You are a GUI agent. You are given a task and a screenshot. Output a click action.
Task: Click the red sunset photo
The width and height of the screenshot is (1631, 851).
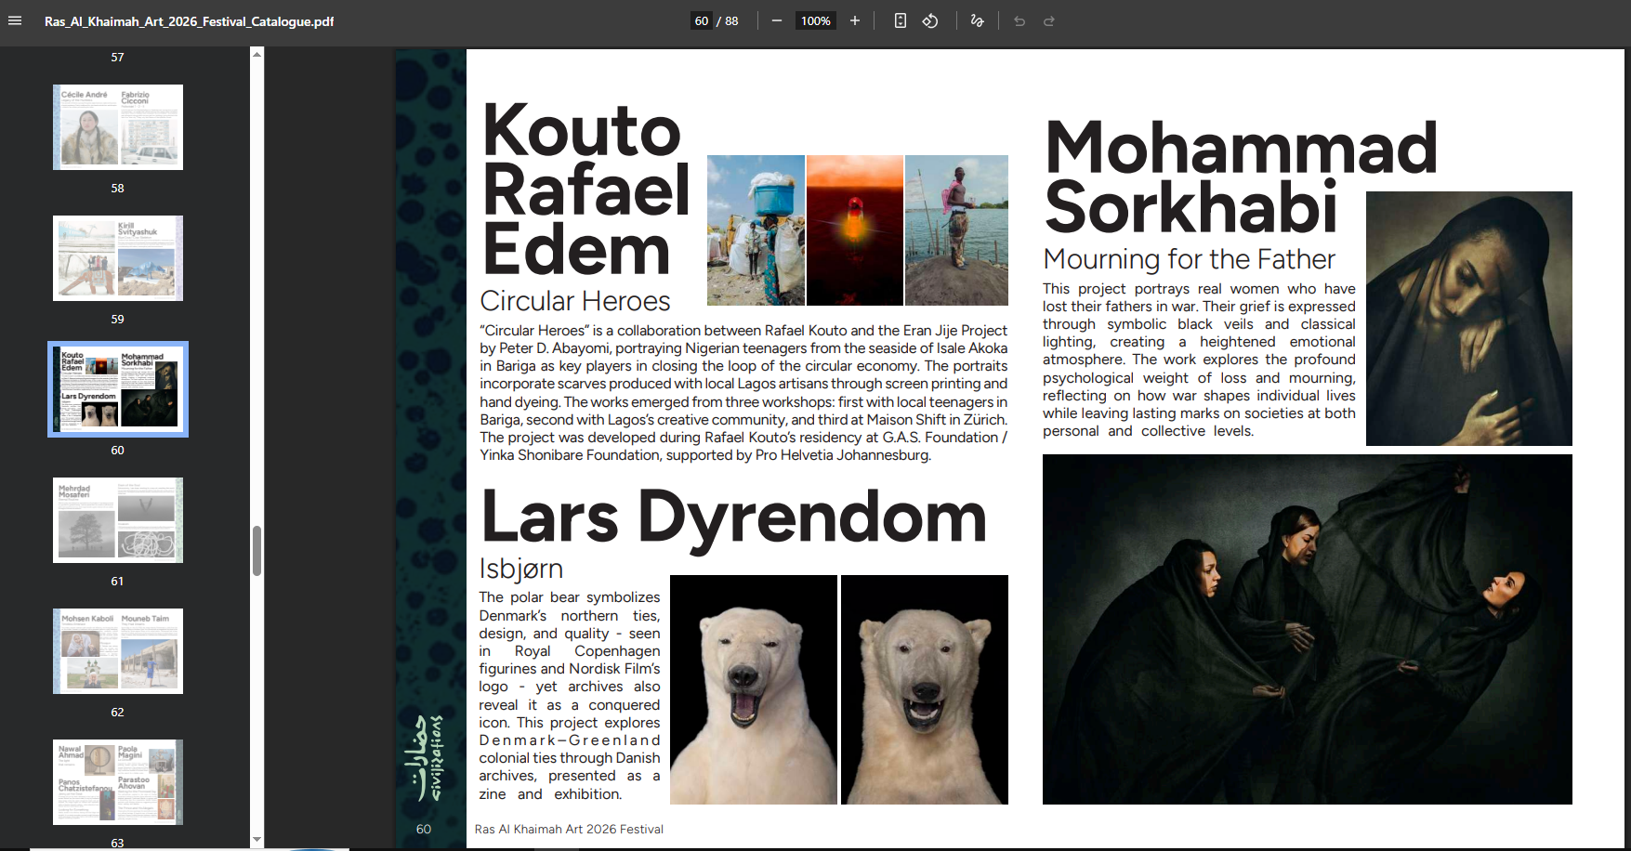click(855, 230)
